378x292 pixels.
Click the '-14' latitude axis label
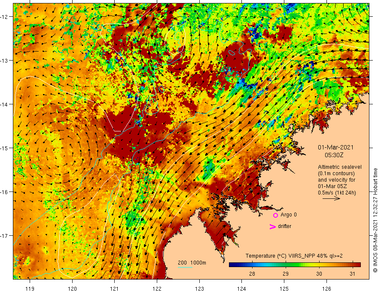coord(4,104)
